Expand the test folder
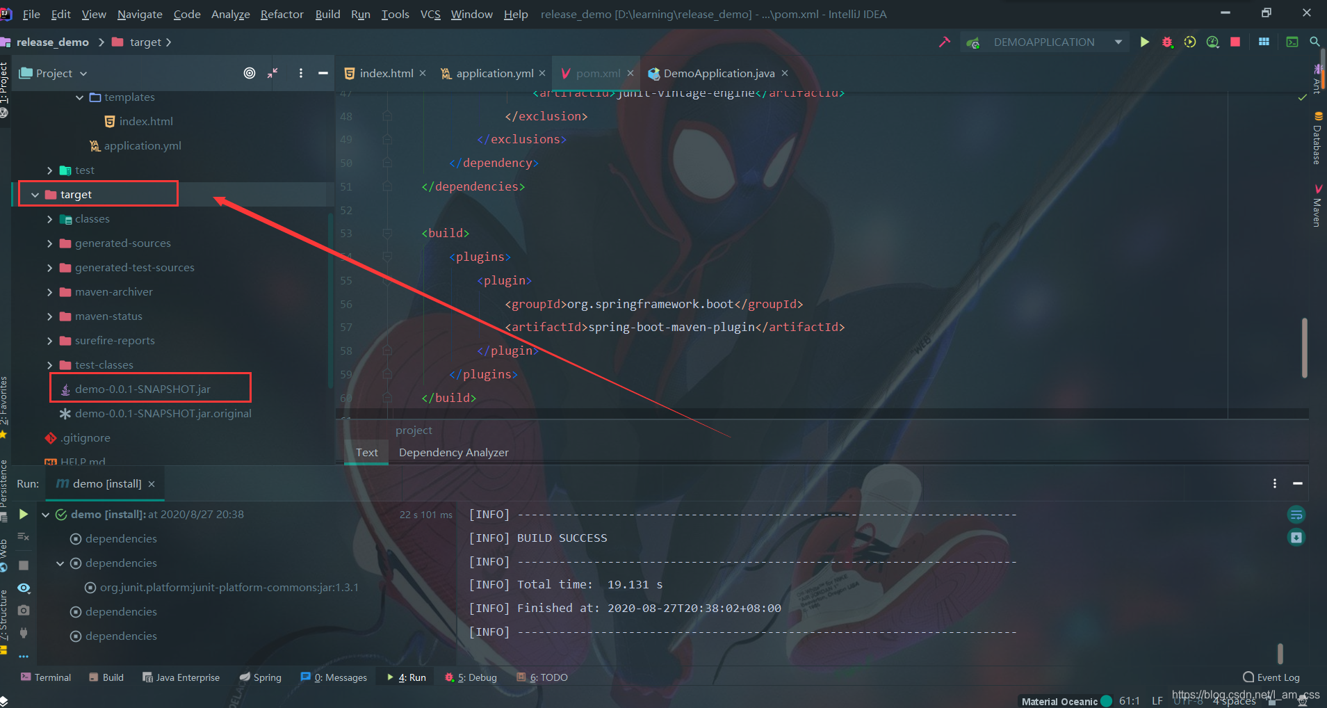 point(49,170)
